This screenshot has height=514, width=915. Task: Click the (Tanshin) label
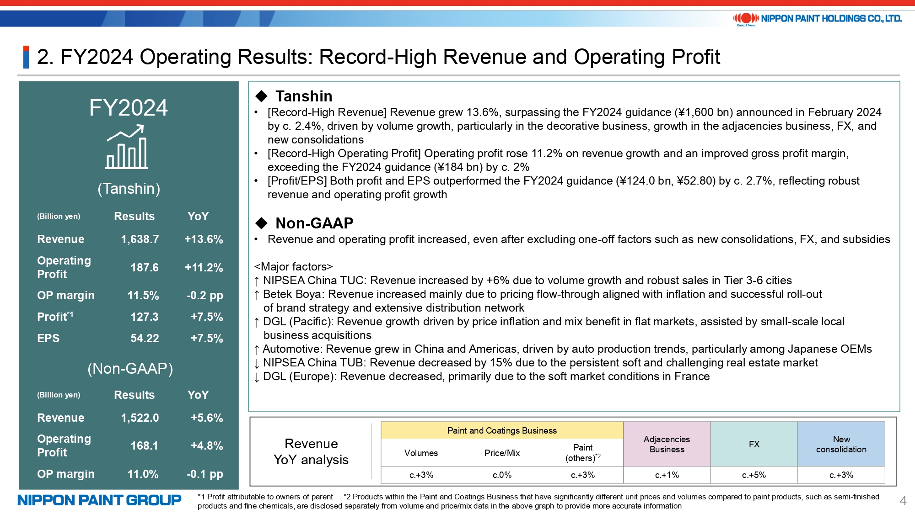click(x=129, y=188)
